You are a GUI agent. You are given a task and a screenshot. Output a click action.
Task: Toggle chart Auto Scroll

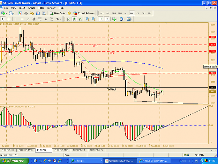[x=101, y=19]
